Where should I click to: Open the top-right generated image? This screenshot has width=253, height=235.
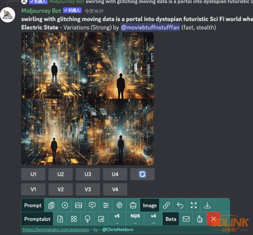click(x=121, y=66)
